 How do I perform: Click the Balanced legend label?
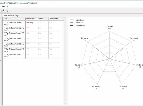(x=79, y=23)
